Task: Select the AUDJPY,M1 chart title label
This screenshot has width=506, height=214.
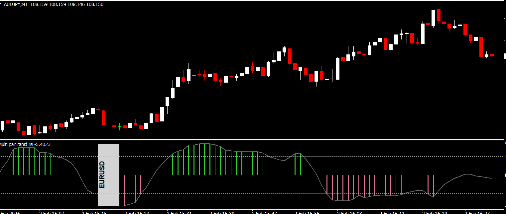Action: pyautogui.click(x=16, y=4)
